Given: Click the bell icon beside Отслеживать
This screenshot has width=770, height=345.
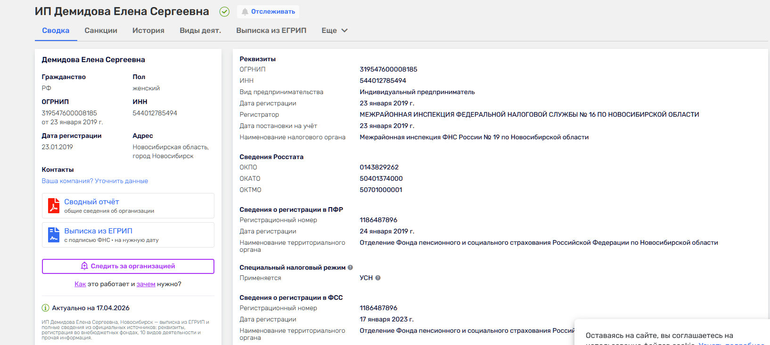Looking at the screenshot, I should coord(245,12).
